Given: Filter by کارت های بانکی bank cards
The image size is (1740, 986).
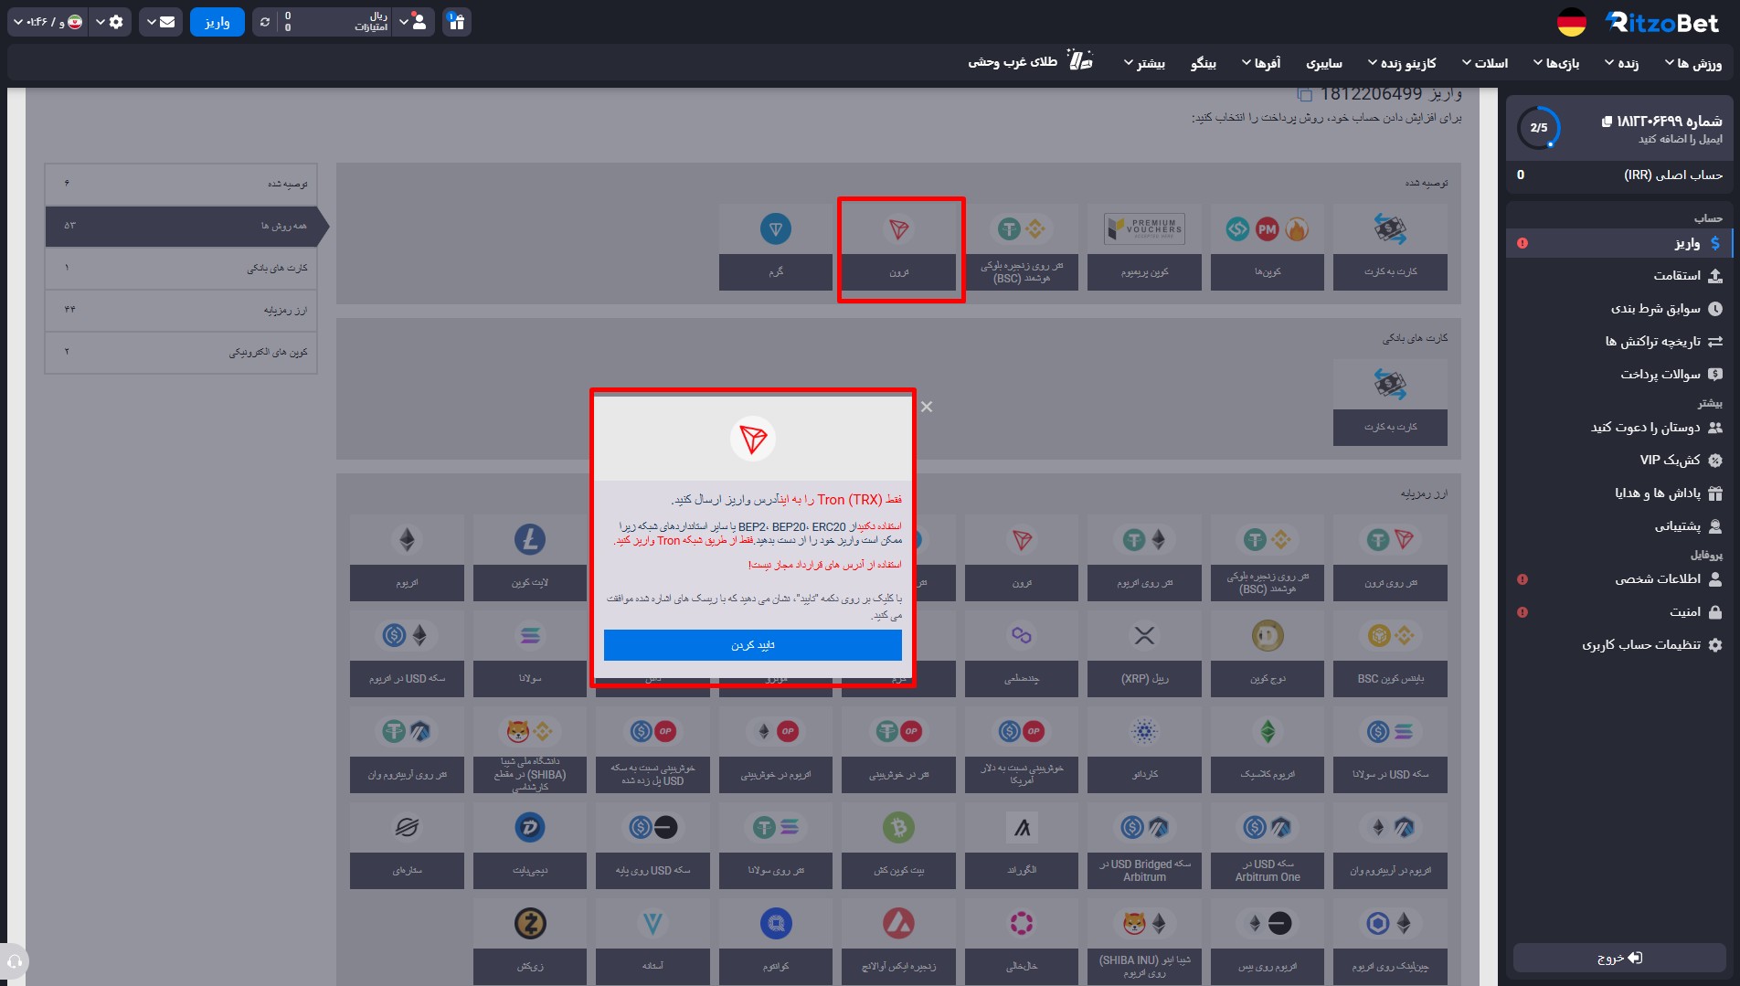Looking at the screenshot, I should point(181,269).
